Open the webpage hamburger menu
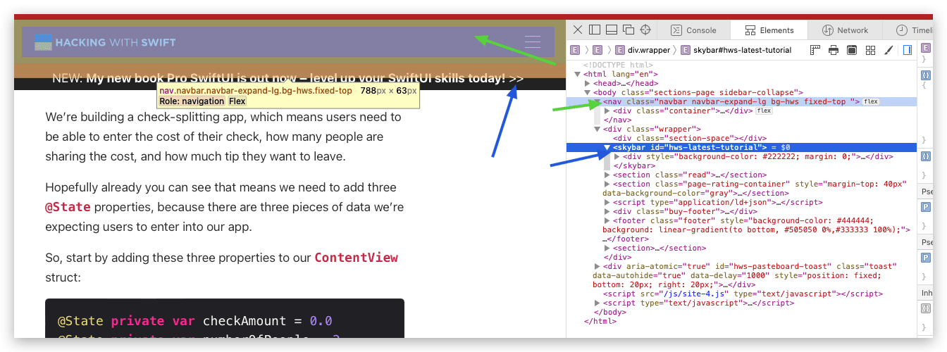Image resolution: width=947 pixels, height=352 pixels. (533, 42)
